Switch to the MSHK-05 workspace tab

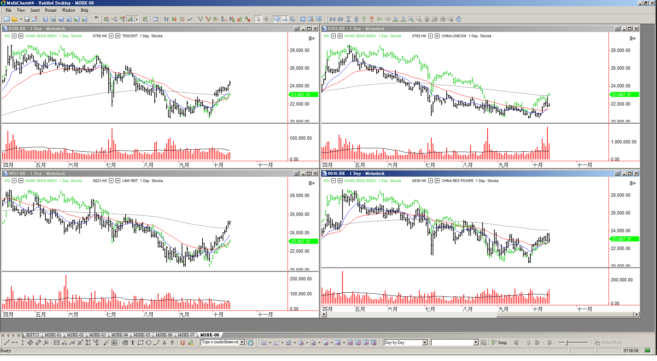click(x=142, y=335)
